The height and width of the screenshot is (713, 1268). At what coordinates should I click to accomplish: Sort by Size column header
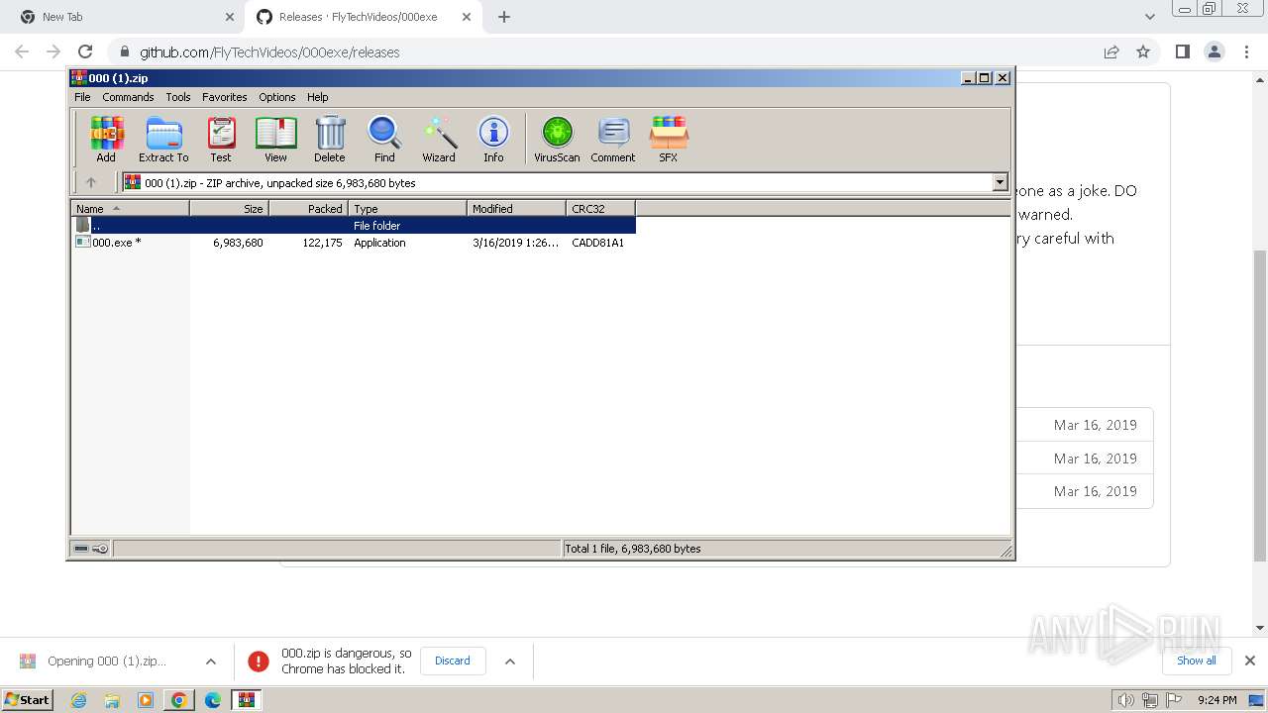tap(229, 208)
